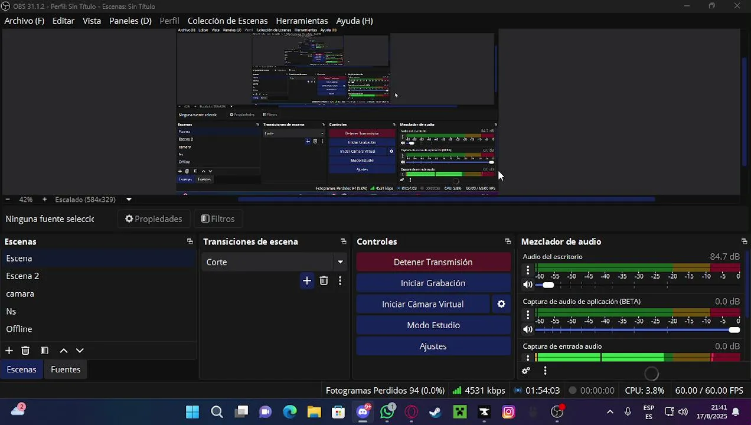Click the Filtros button

click(218, 219)
